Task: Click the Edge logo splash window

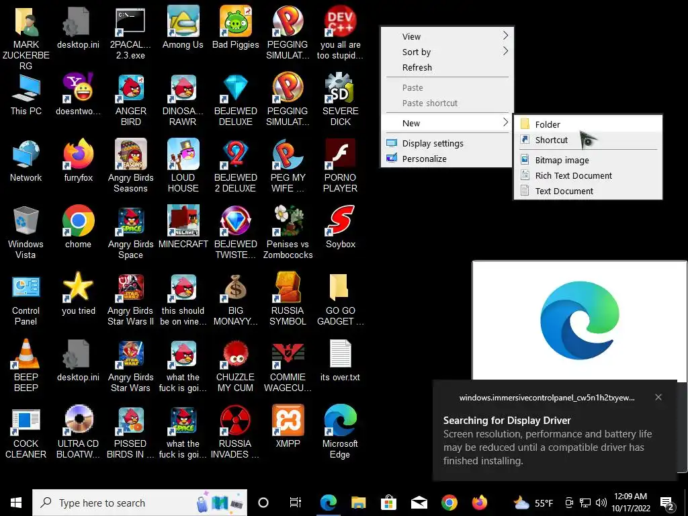Action: pos(579,320)
